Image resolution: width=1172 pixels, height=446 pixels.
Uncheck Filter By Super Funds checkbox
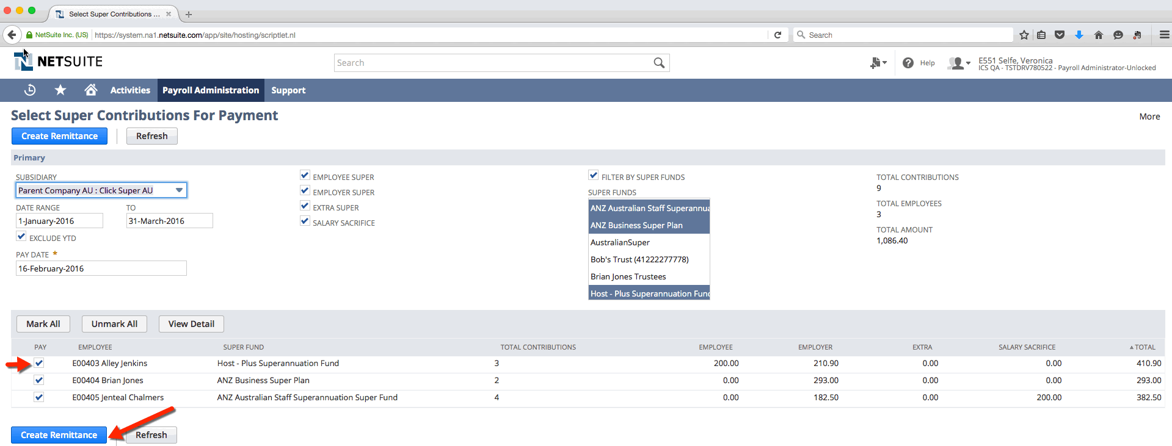pos(593,175)
